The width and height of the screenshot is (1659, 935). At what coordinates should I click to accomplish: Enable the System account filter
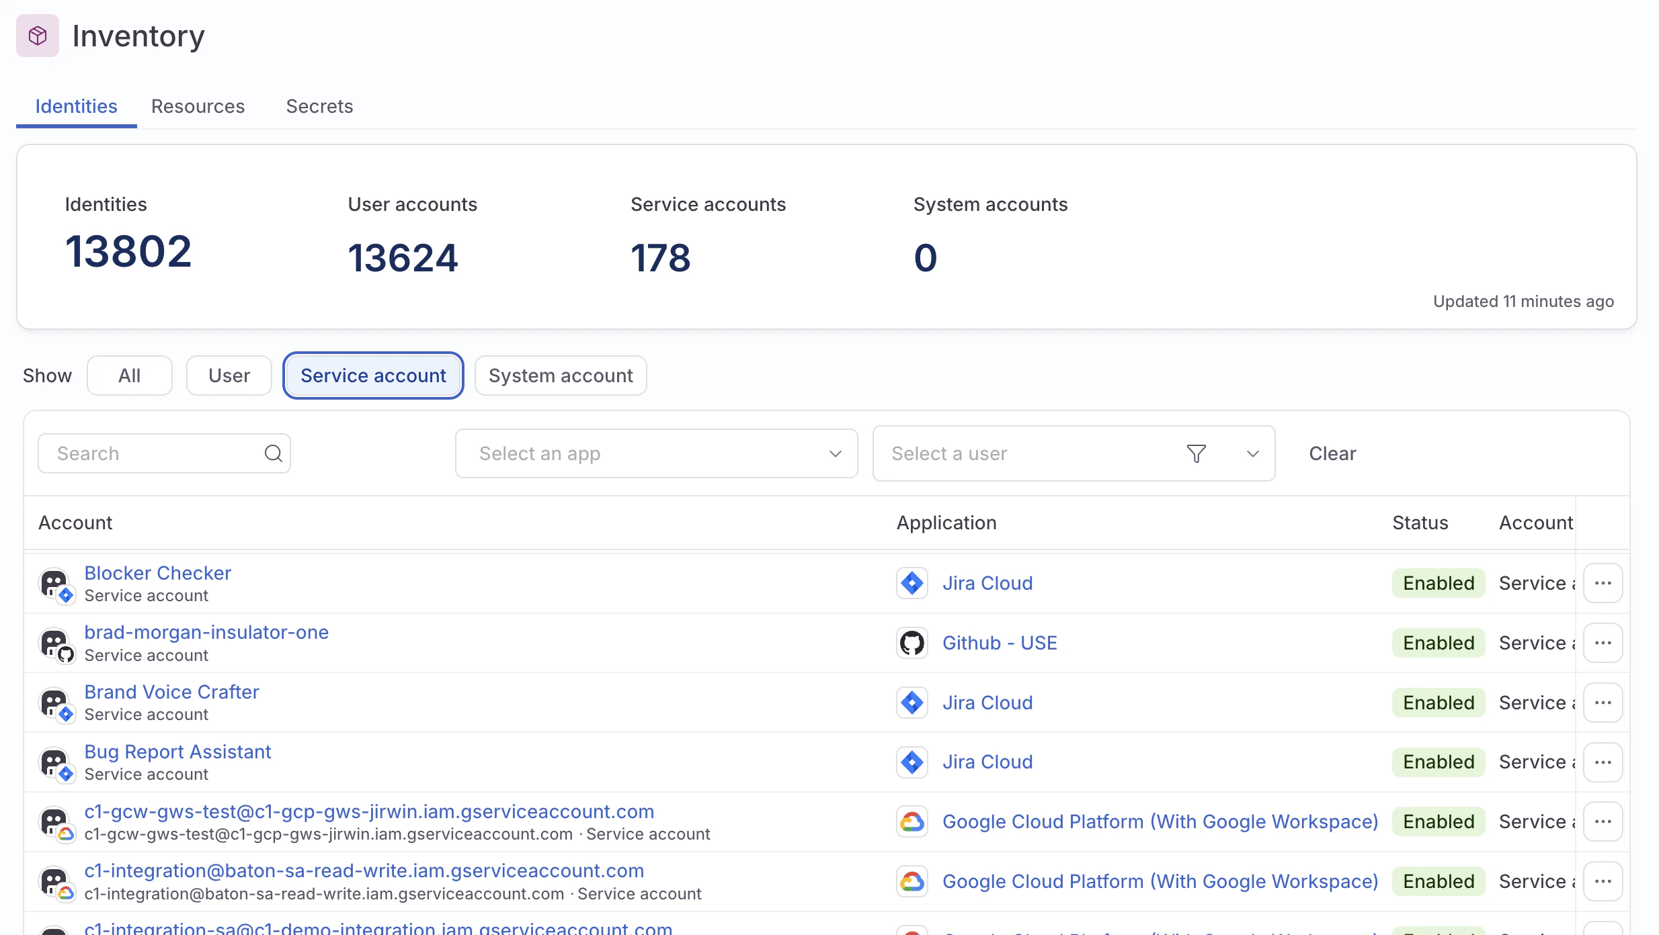pos(560,375)
